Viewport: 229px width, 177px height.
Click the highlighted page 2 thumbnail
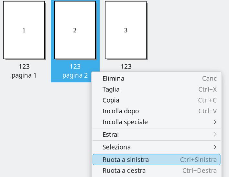75,30
